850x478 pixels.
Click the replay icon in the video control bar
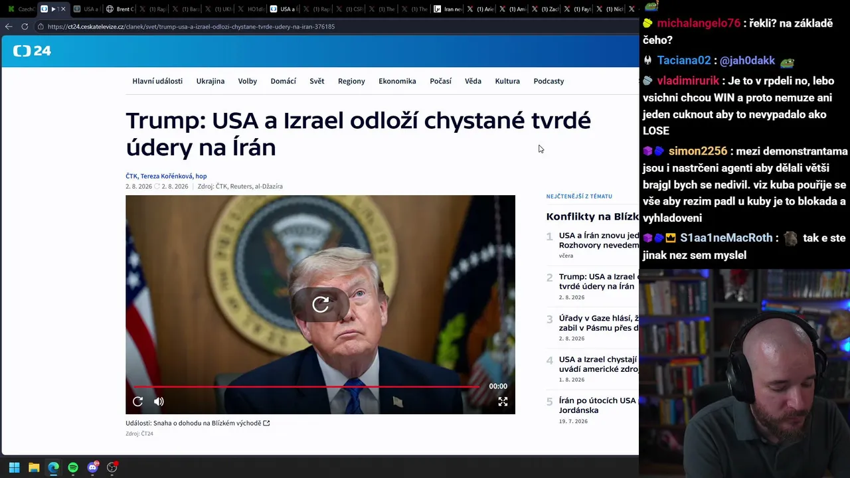(x=137, y=402)
